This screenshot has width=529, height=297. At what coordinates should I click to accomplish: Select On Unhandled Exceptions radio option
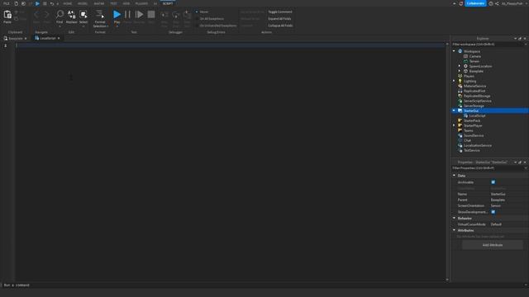[x=197, y=26]
